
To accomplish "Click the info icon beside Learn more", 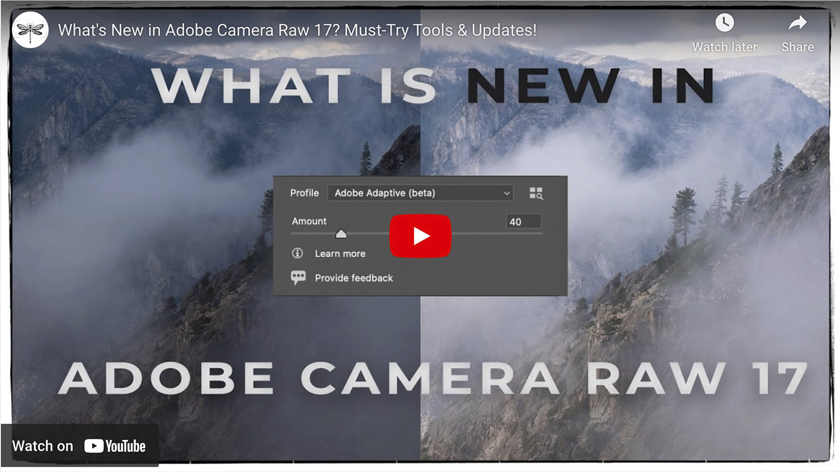I will [x=297, y=253].
